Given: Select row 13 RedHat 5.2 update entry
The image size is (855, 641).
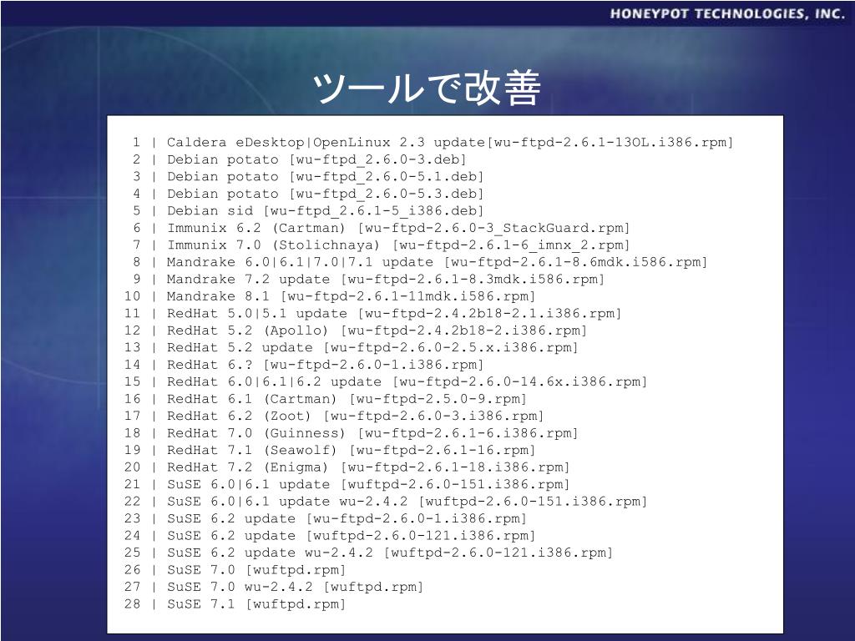Looking at the screenshot, I should 352,348.
